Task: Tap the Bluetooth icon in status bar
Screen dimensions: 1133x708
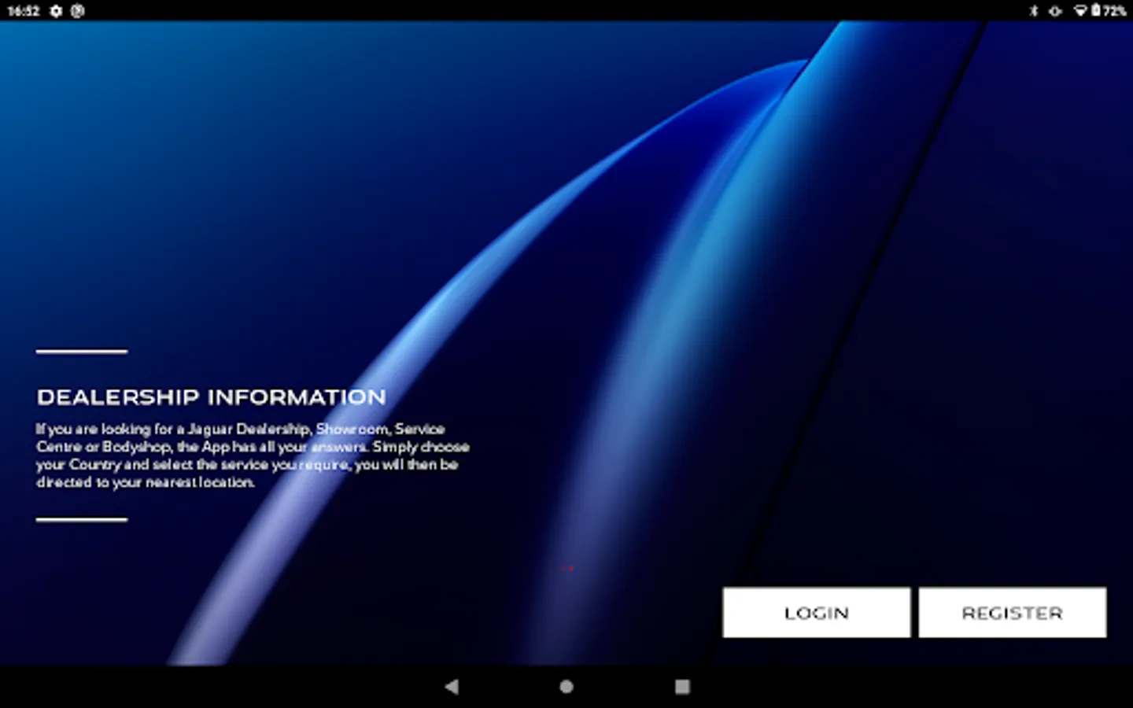Action: [1034, 11]
